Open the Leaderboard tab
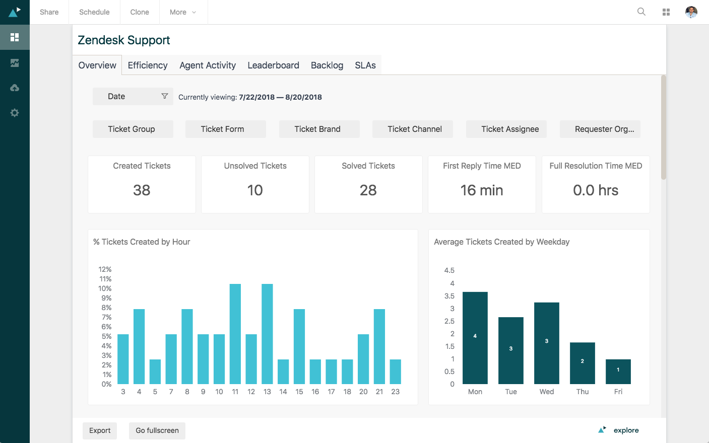 273,65
